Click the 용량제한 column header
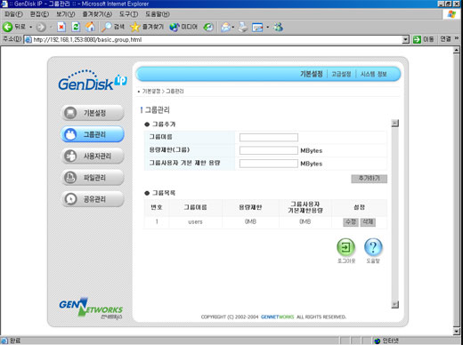The height and width of the screenshot is (345, 463). pos(250,207)
